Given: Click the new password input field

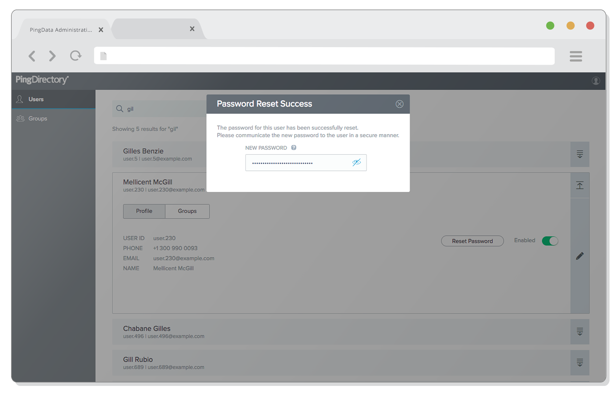Looking at the screenshot, I should coord(297,163).
